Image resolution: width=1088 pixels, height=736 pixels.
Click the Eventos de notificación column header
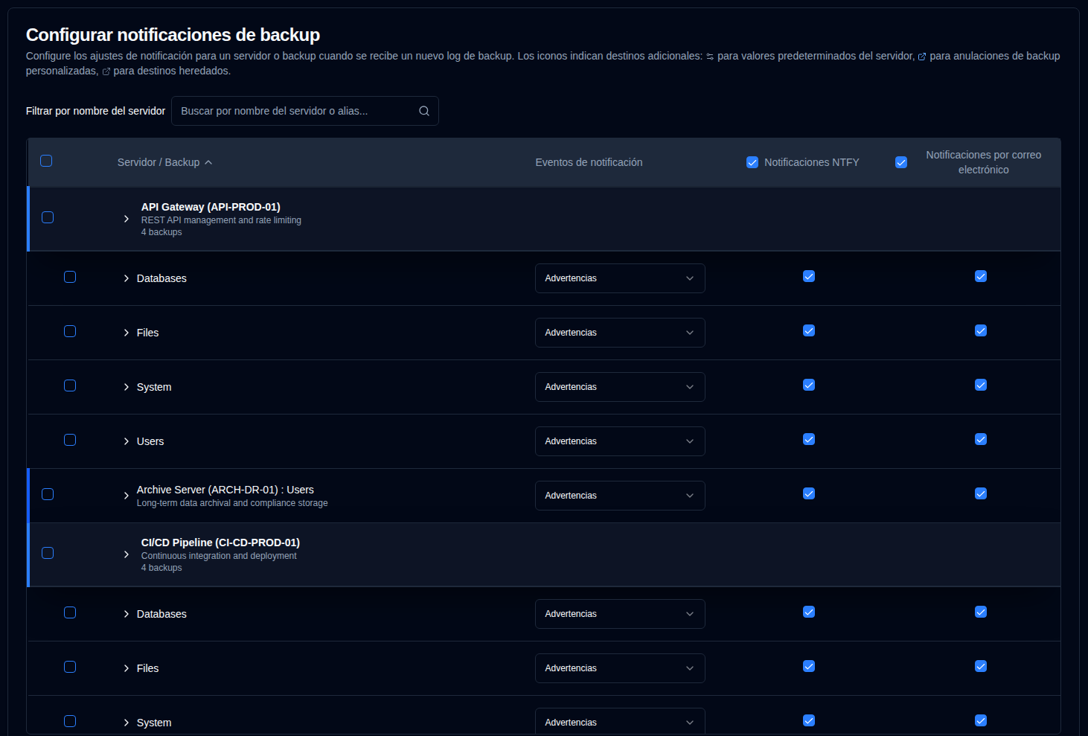coord(589,162)
